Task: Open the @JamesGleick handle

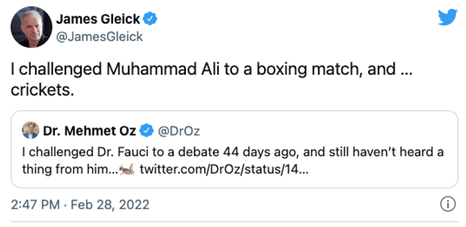Action: (x=99, y=36)
